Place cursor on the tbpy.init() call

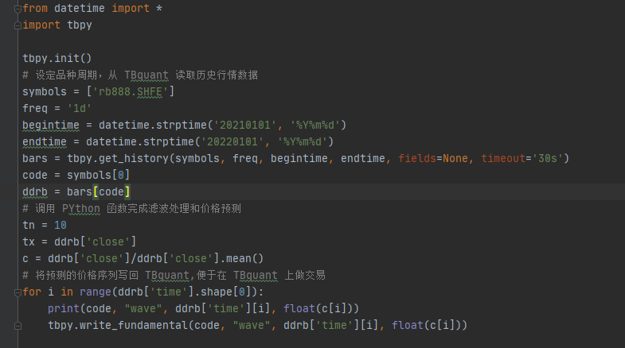[x=57, y=59]
